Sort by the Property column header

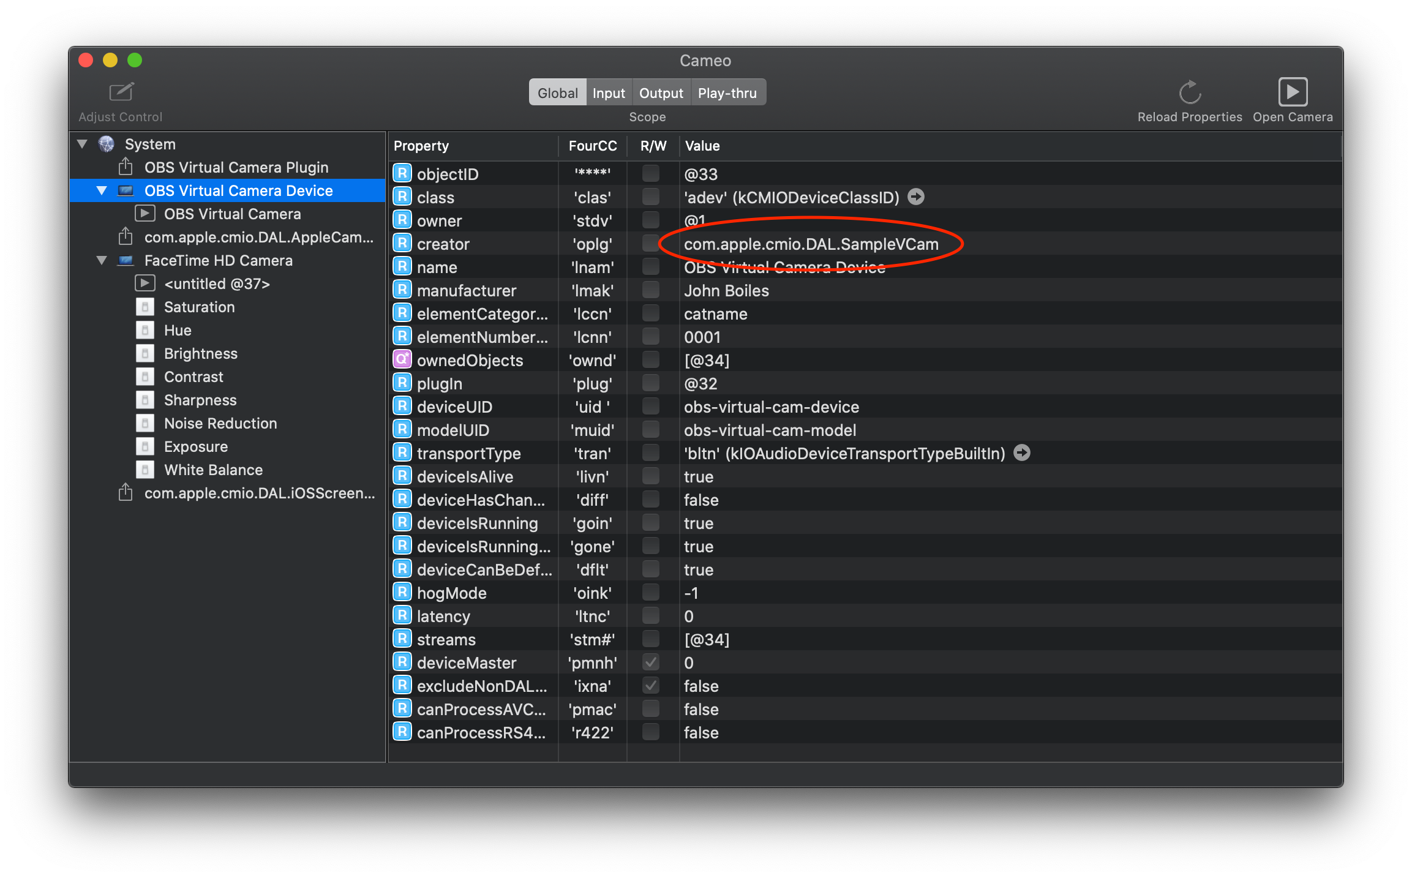pos(473,146)
